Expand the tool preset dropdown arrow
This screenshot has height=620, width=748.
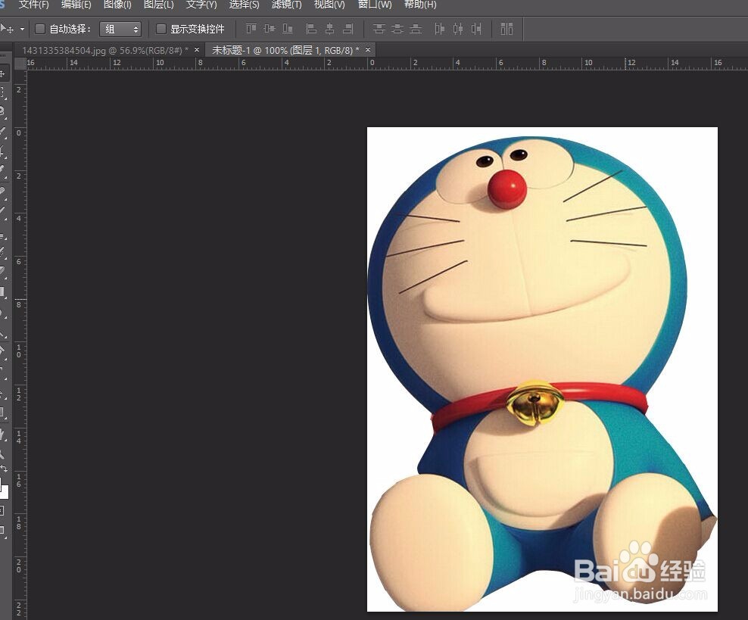tap(23, 29)
